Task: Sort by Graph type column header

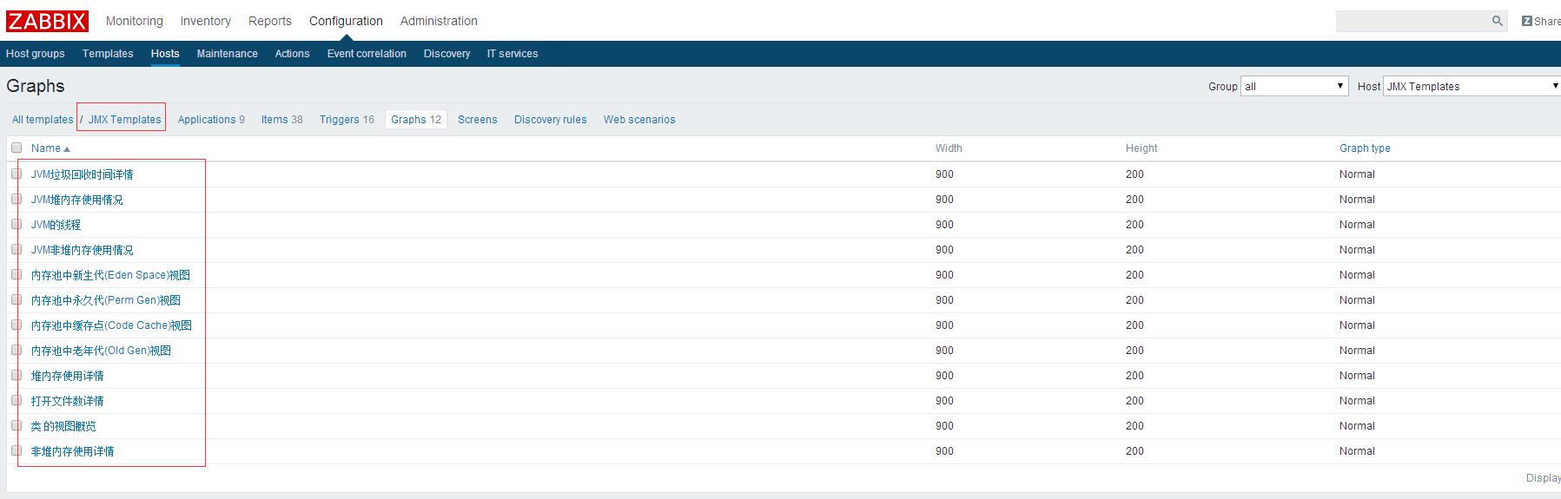Action: (1365, 148)
